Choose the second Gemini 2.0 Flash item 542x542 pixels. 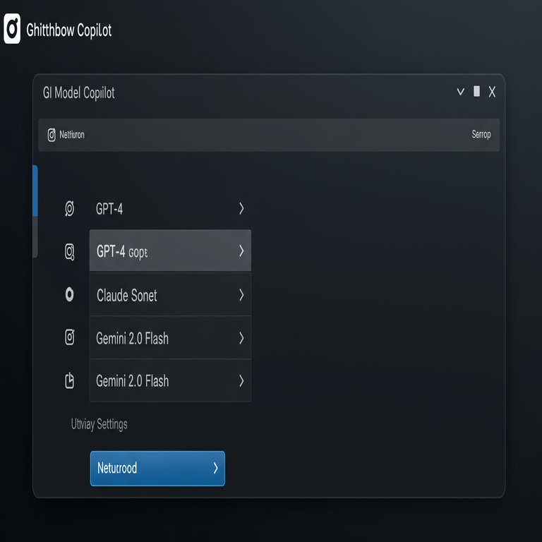170,380
